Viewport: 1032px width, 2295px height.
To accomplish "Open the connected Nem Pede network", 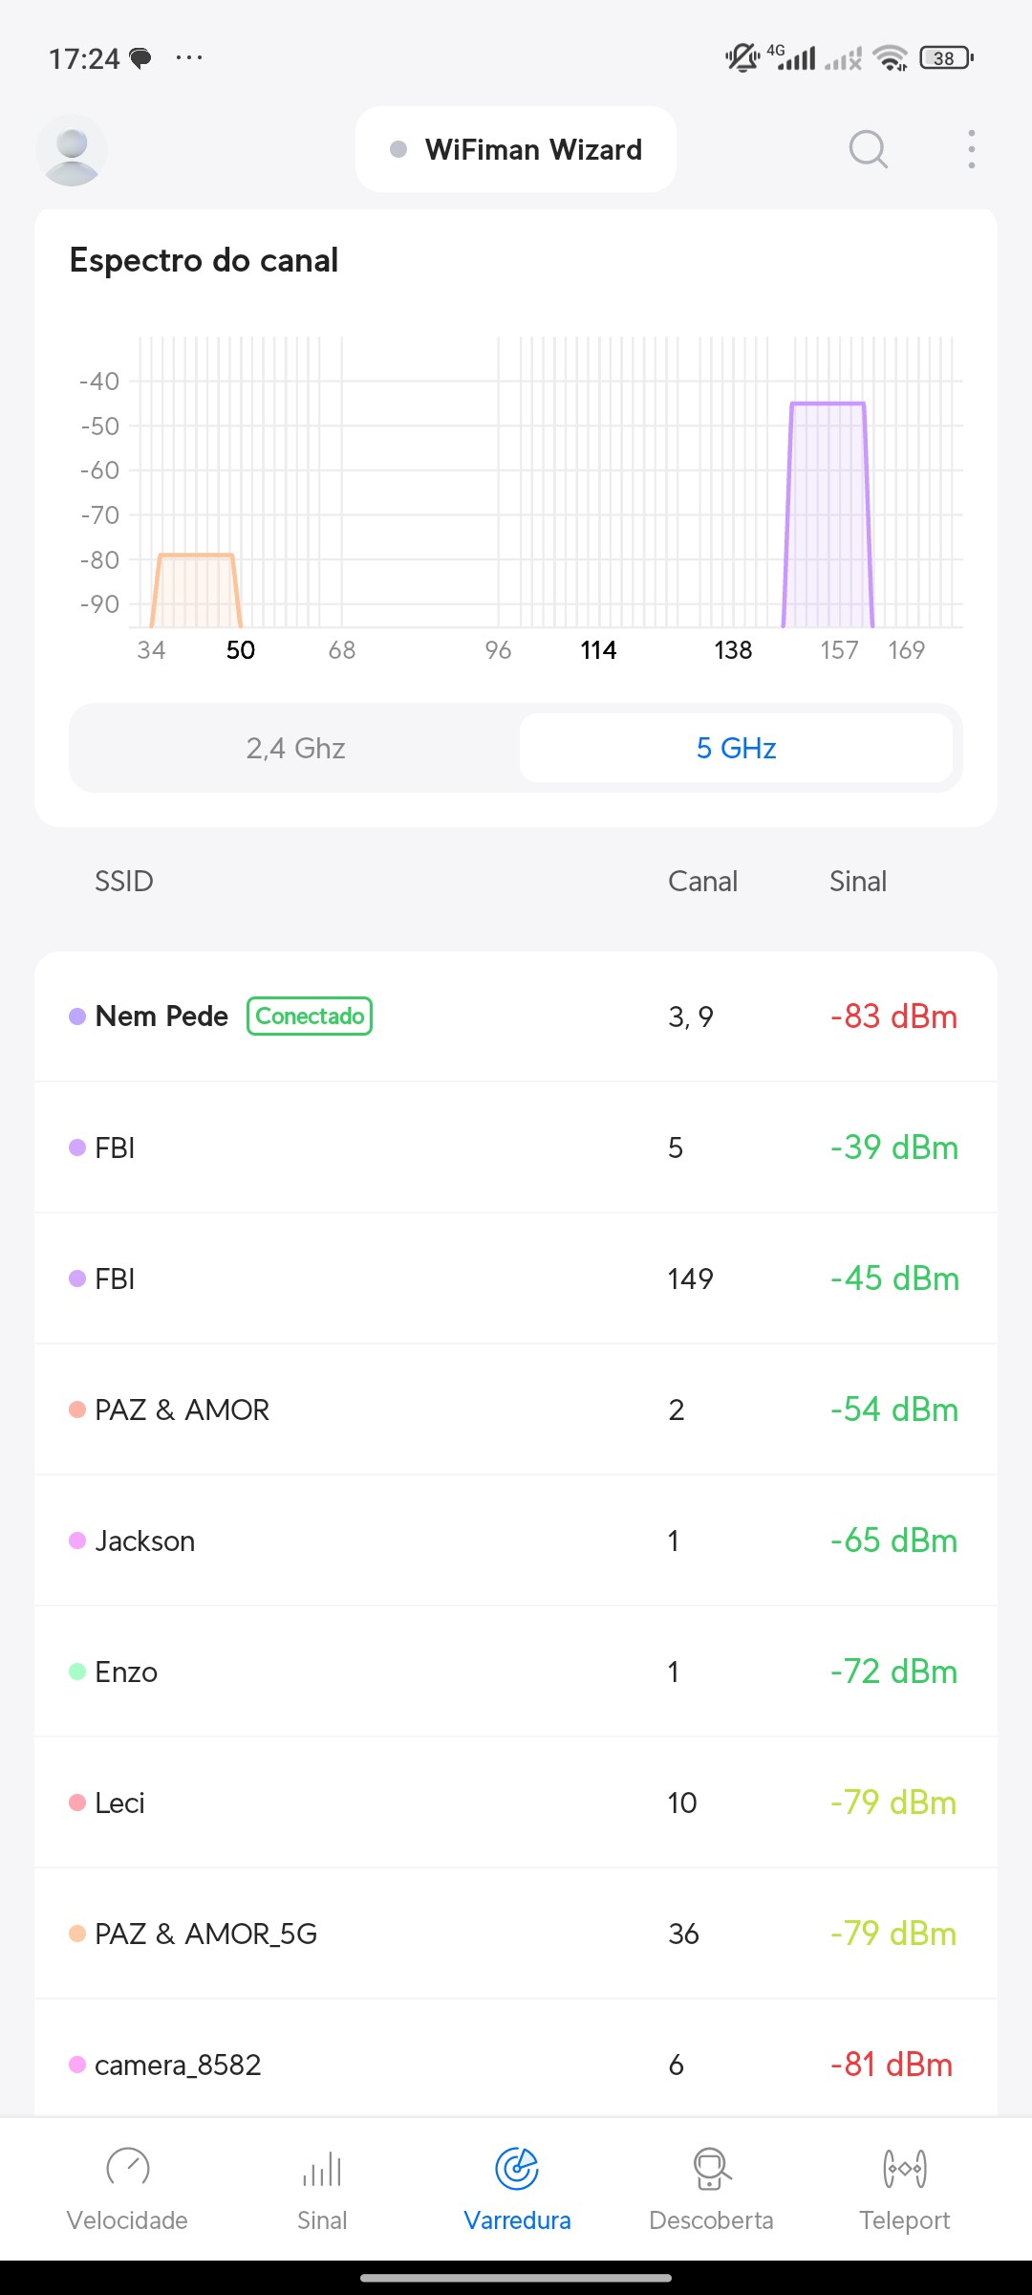I will (161, 1016).
